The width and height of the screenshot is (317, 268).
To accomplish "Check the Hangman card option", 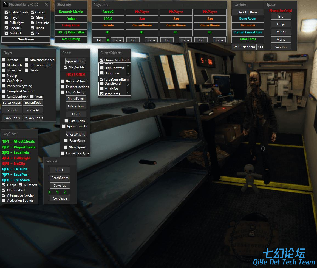I will click(x=102, y=73).
